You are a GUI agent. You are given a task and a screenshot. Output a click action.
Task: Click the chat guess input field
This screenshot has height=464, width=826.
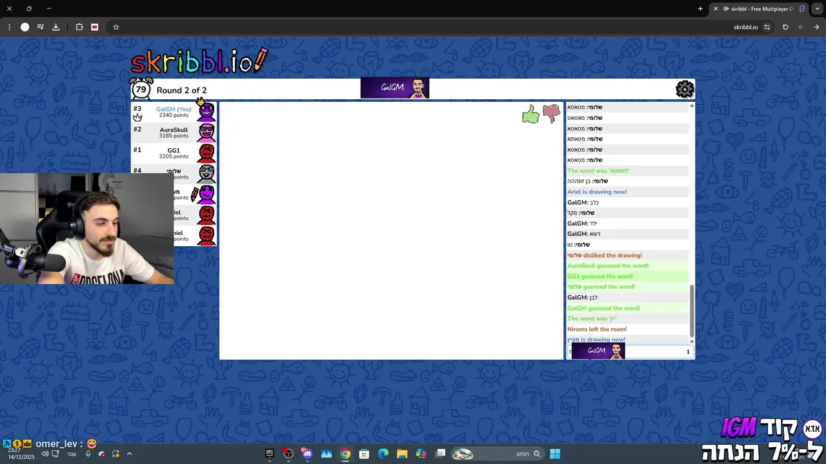click(x=630, y=352)
